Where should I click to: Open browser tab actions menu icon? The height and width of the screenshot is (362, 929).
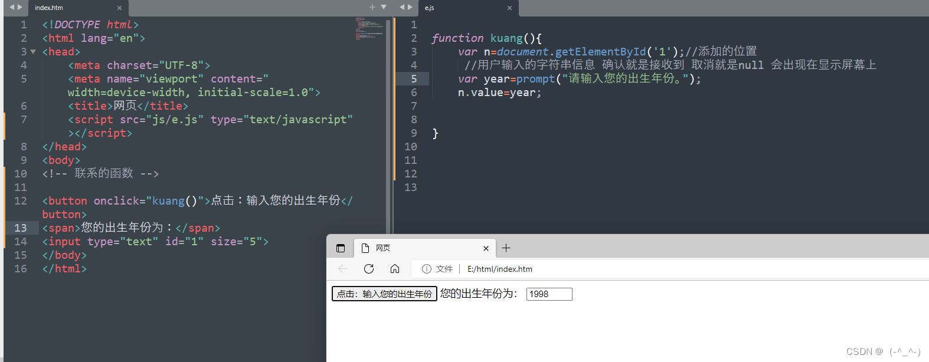pos(341,248)
